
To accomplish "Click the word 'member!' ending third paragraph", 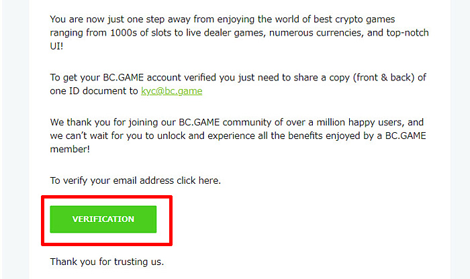I will point(70,149).
